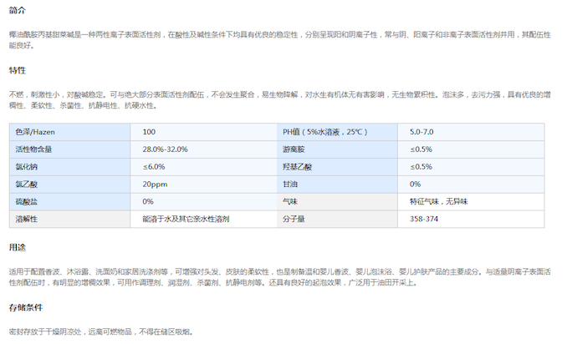Select the 能溶于水及其它亲水性溶剂 value cell

[203, 219]
